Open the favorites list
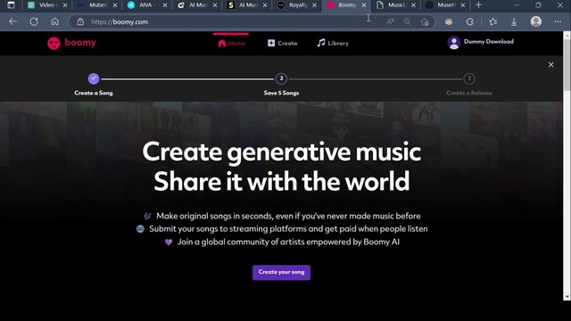571x321 pixels. tap(492, 21)
